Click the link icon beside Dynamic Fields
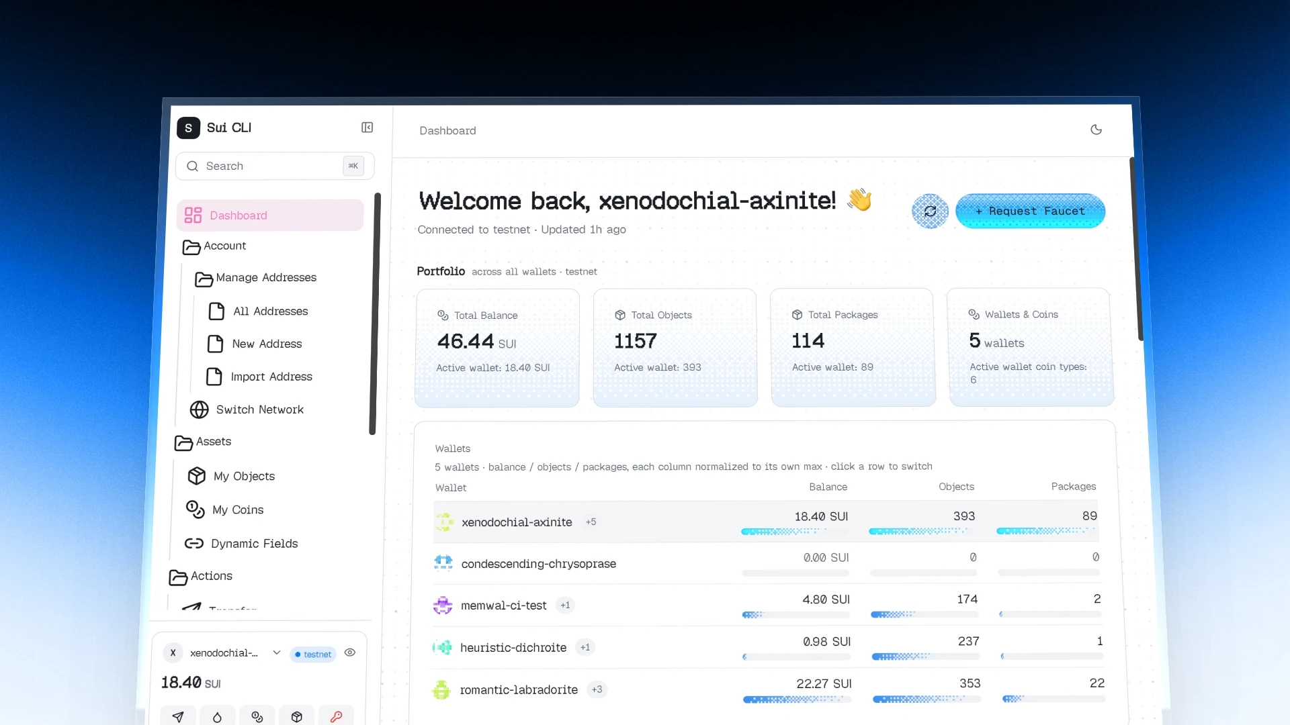The image size is (1290, 725). click(x=193, y=543)
